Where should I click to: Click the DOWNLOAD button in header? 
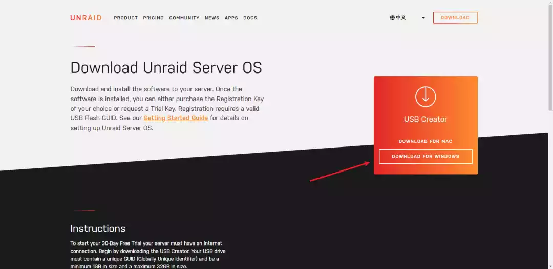(x=455, y=18)
